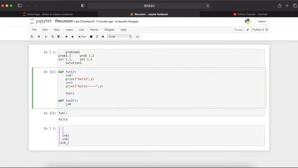Click the def fun2(): code line
The image size is (298, 168).
point(68,101)
